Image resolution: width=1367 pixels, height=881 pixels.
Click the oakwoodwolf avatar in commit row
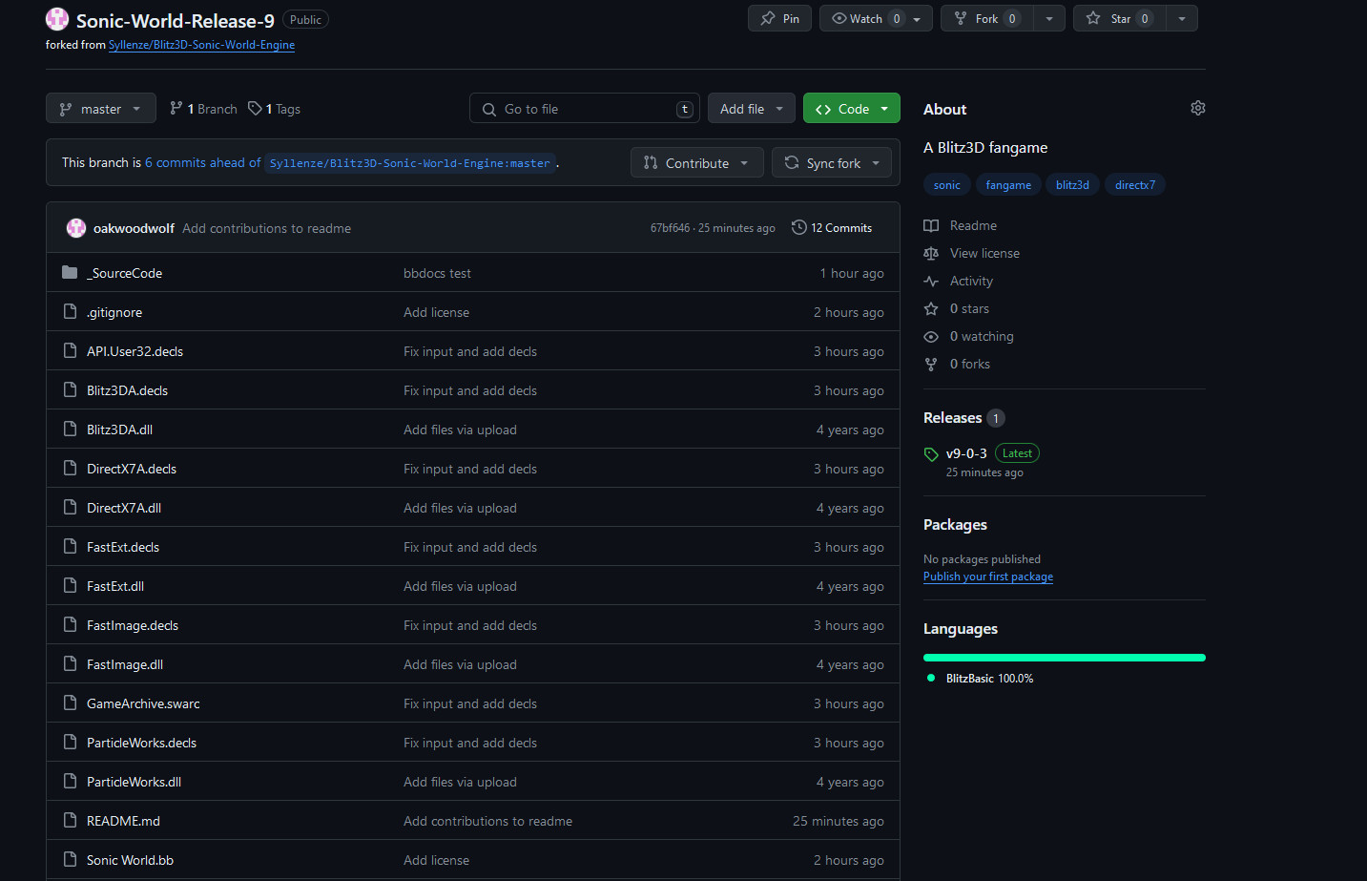coord(76,228)
